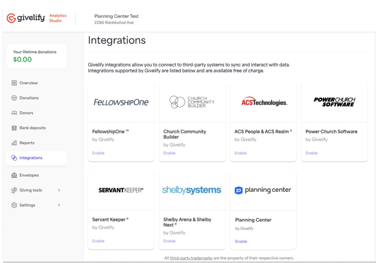Enable the Planning Center integration
Viewport: 376px width, 263px height.
pos(241,242)
